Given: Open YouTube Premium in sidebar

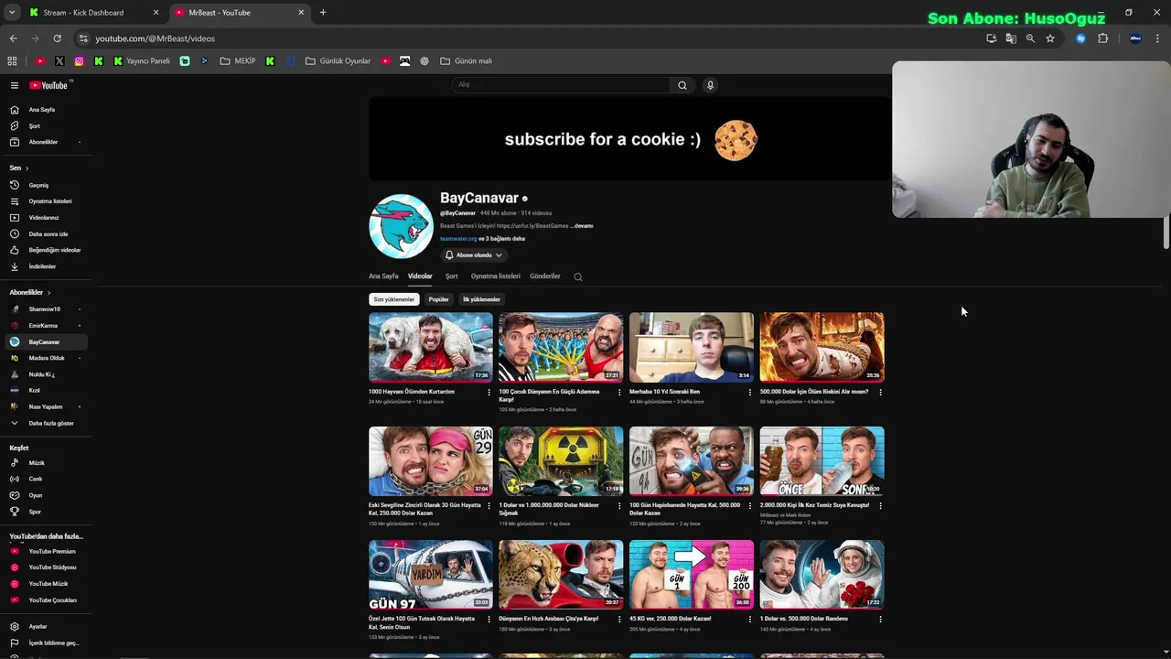Looking at the screenshot, I should coord(46,551).
